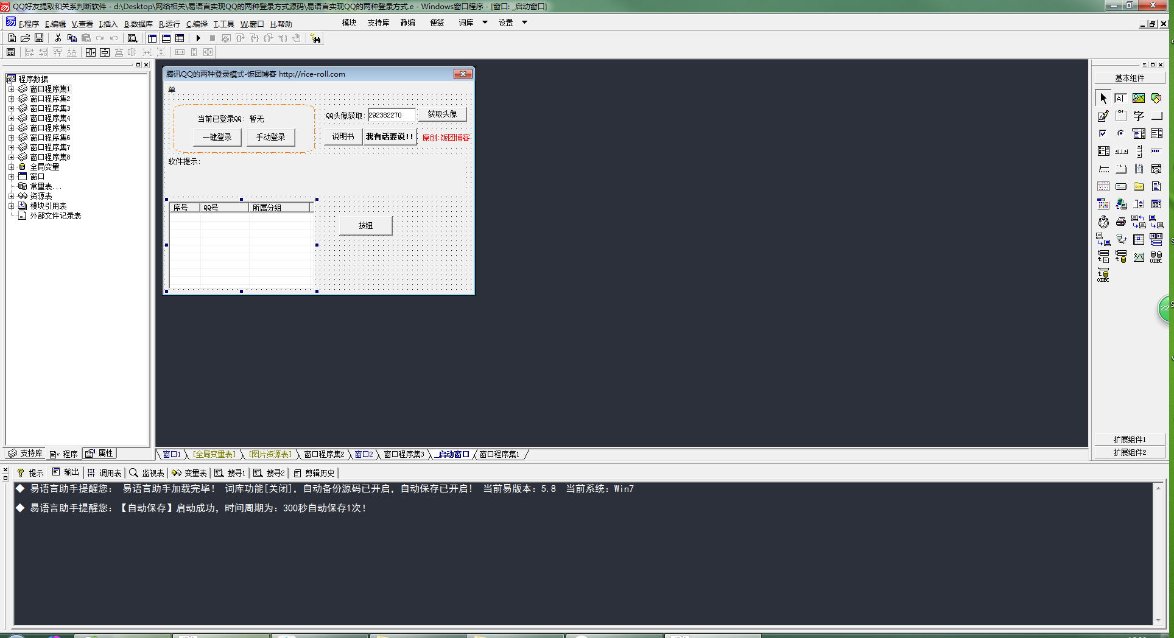This screenshot has width=1174, height=638.
Task: Expand the 窗口程序集1 tree node
Action: point(11,89)
